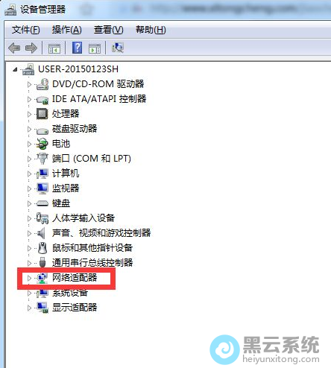This screenshot has width=331, height=368.
Task: Select the processor chip icon
Action: [42, 114]
